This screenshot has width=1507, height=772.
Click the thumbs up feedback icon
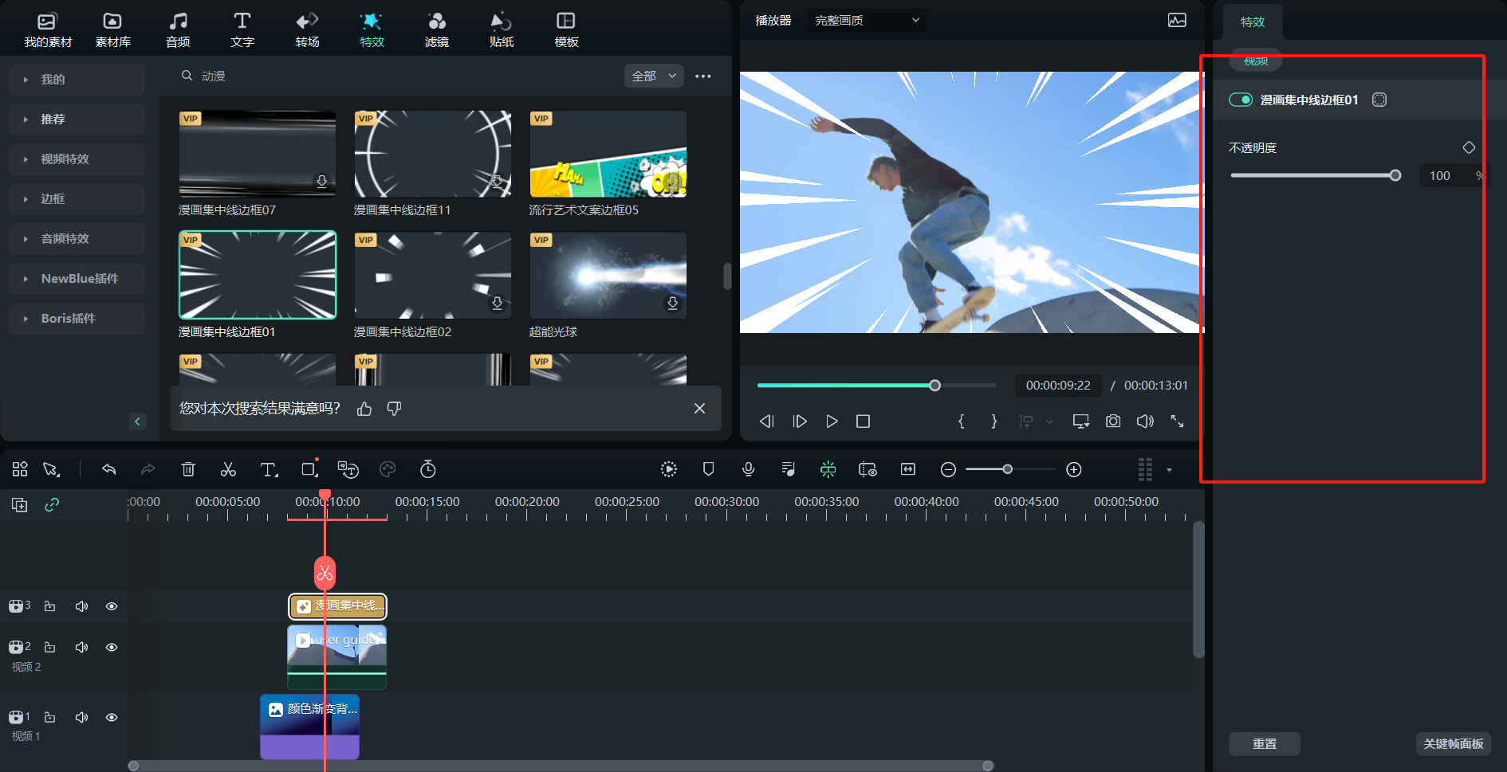click(364, 409)
